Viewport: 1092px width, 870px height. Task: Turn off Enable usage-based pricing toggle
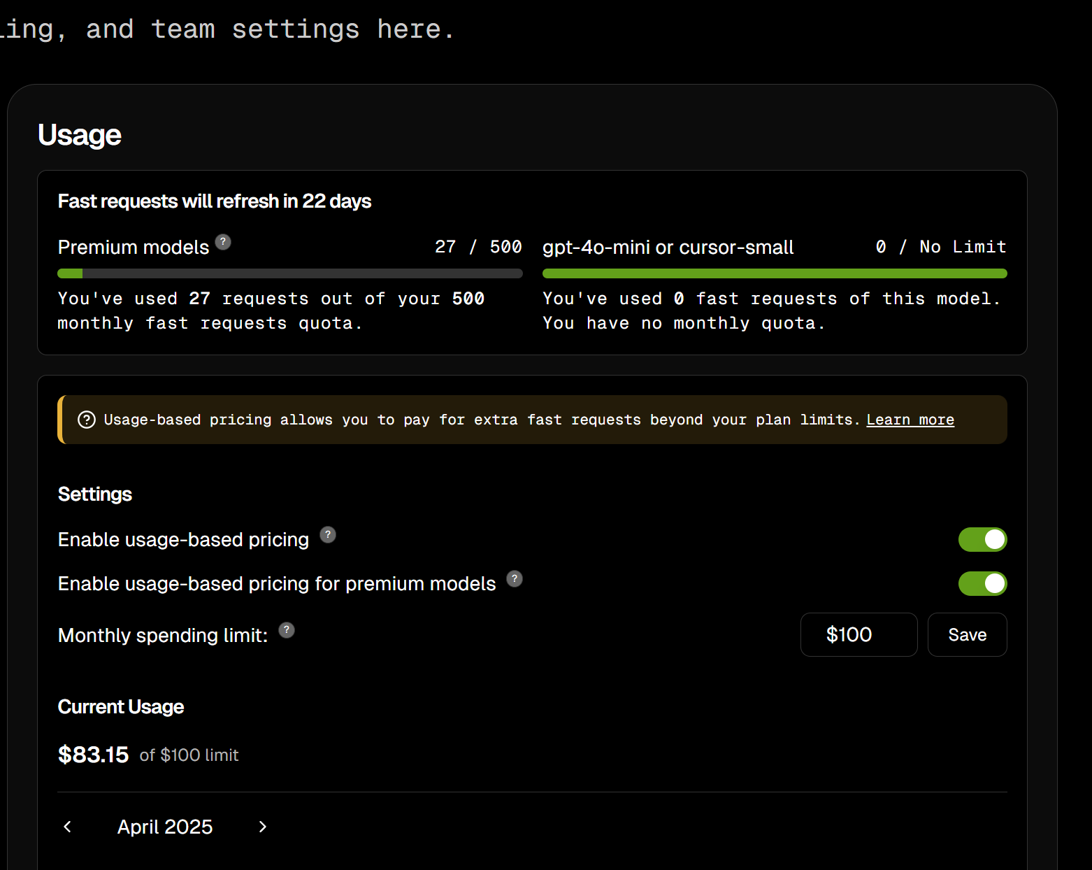[982, 539]
